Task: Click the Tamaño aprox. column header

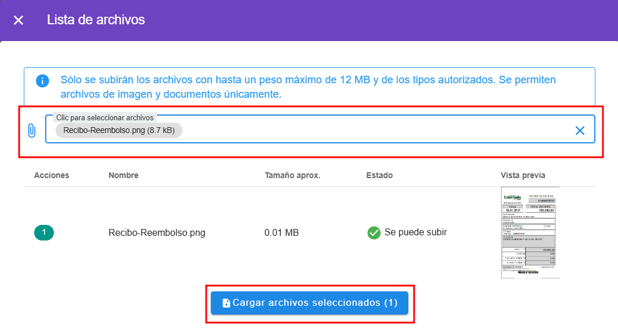Action: [292, 175]
